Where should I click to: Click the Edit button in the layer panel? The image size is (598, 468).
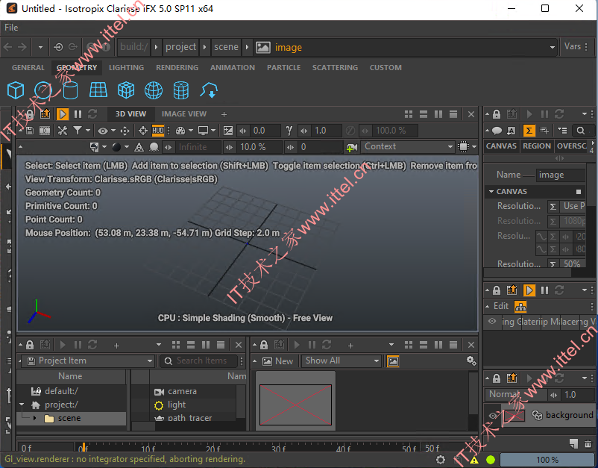pyautogui.click(x=501, y=306)
